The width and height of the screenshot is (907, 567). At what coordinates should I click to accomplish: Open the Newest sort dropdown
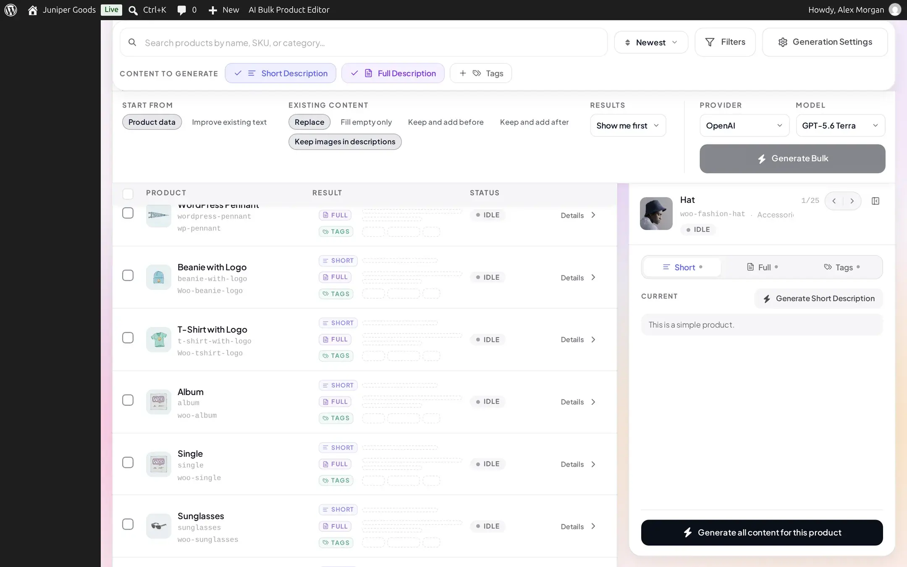(x=651, y=42)
